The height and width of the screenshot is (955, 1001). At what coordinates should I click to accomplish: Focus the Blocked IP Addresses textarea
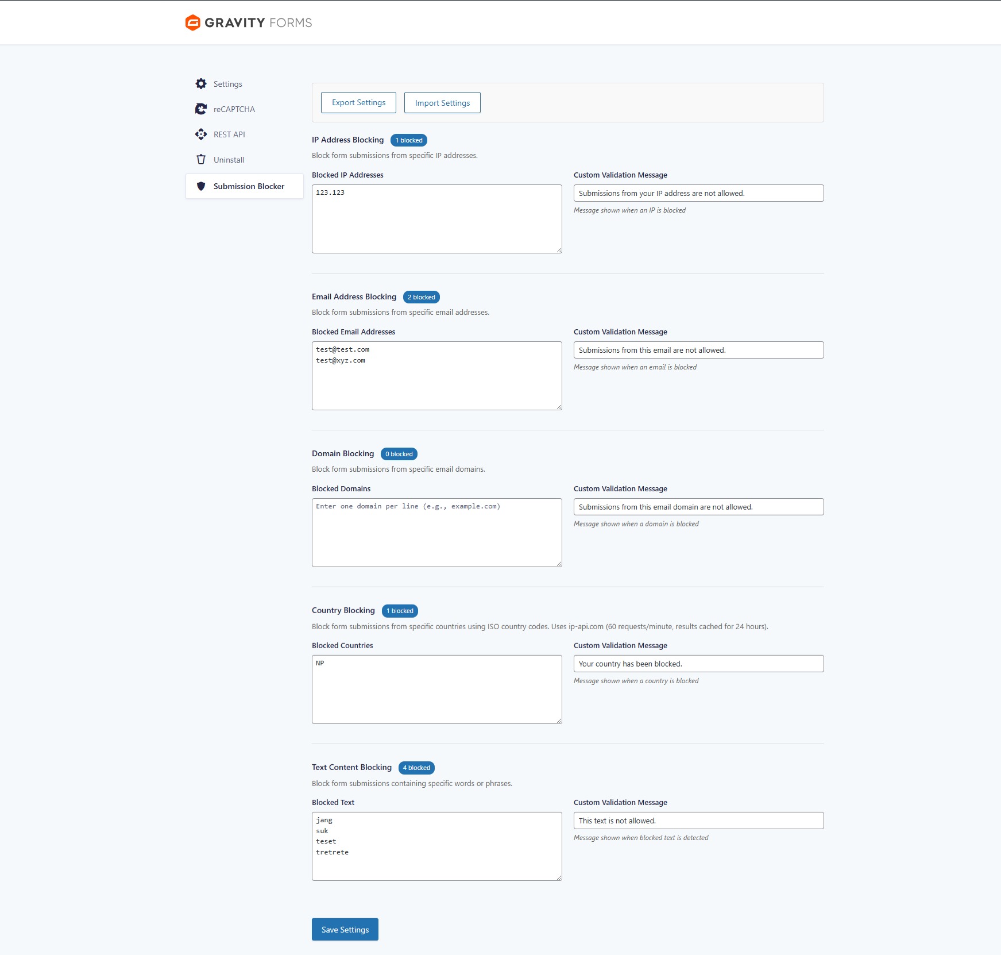coord(436,219)
